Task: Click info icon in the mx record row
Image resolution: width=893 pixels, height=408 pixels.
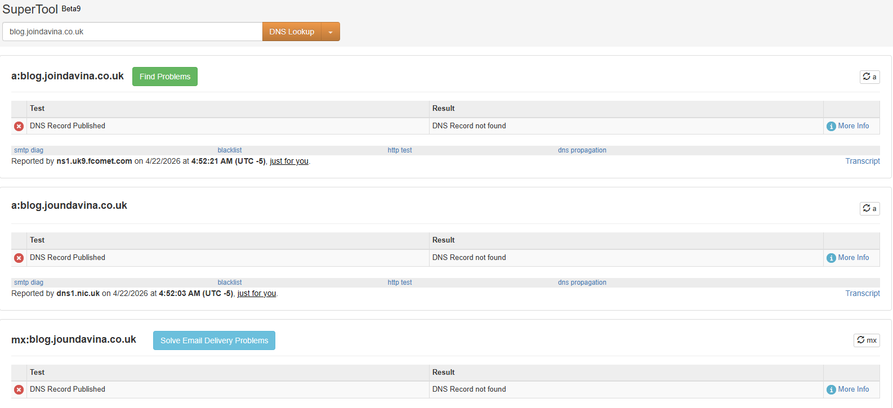Action: pyautogui.click(x=831, y=389)
